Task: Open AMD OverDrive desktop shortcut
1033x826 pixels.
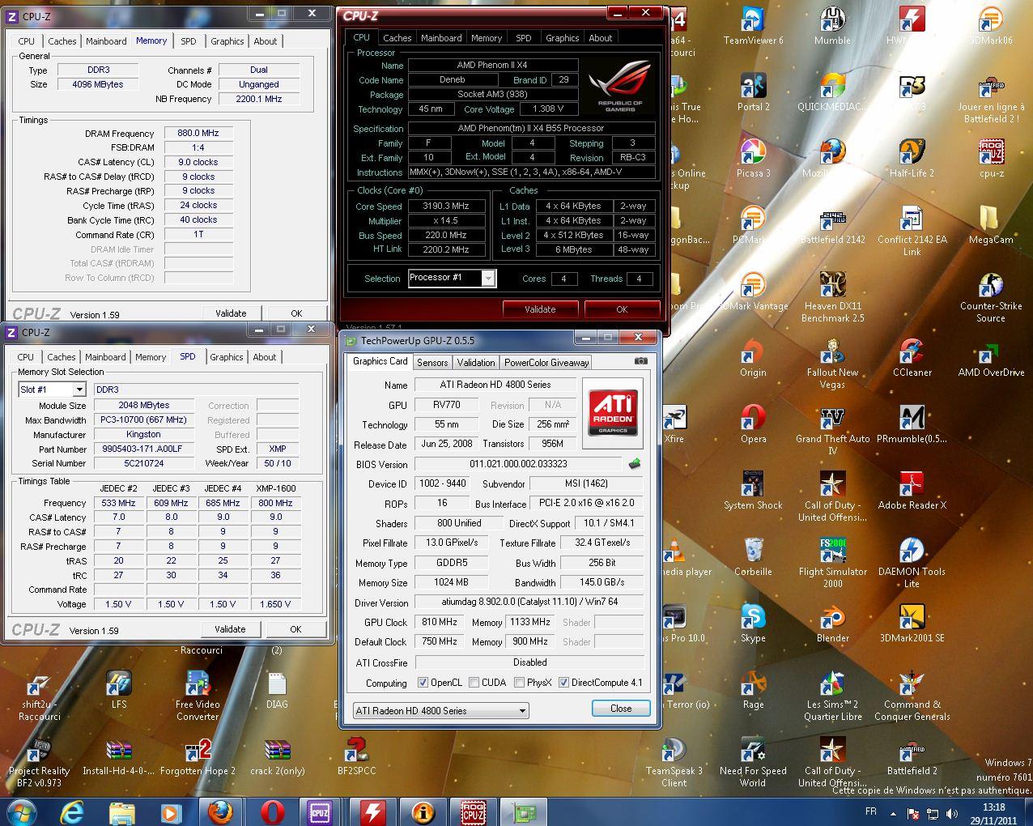Action: tap(991, 359)
